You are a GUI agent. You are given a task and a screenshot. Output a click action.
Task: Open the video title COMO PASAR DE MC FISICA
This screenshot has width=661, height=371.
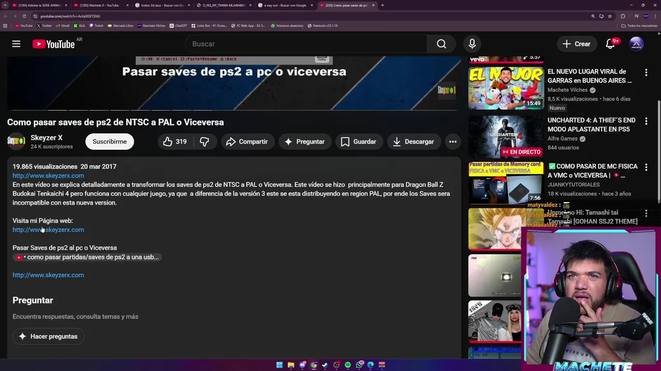(x=593, y=171)
